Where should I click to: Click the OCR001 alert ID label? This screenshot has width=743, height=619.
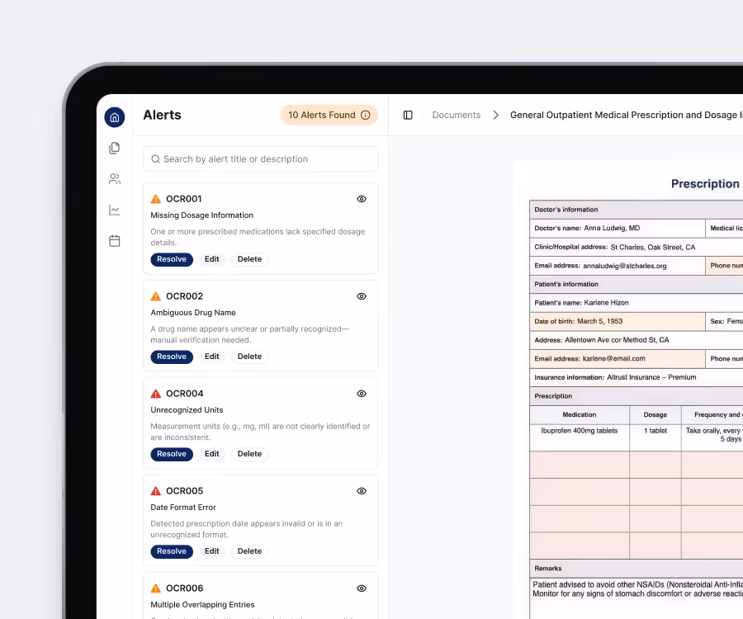click(x=184, y=199)
